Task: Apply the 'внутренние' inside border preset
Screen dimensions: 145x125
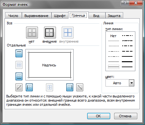Action: (x=68, y=33)
